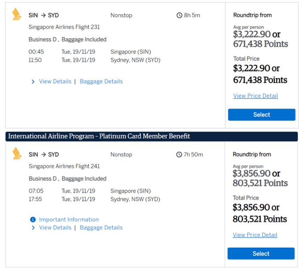Open Baggage Details for Flight 231

(x=101, y=81)
